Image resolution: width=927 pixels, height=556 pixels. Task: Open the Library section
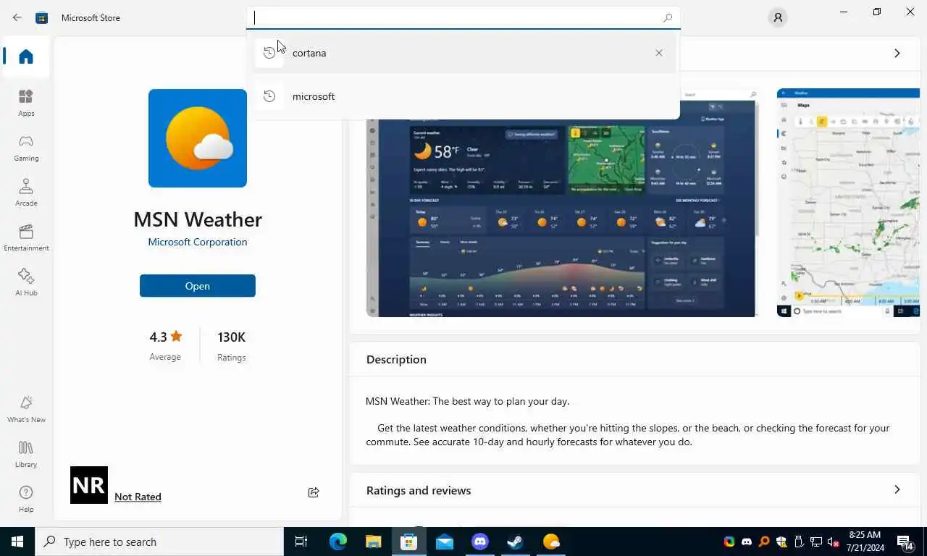tap(26, 454)
